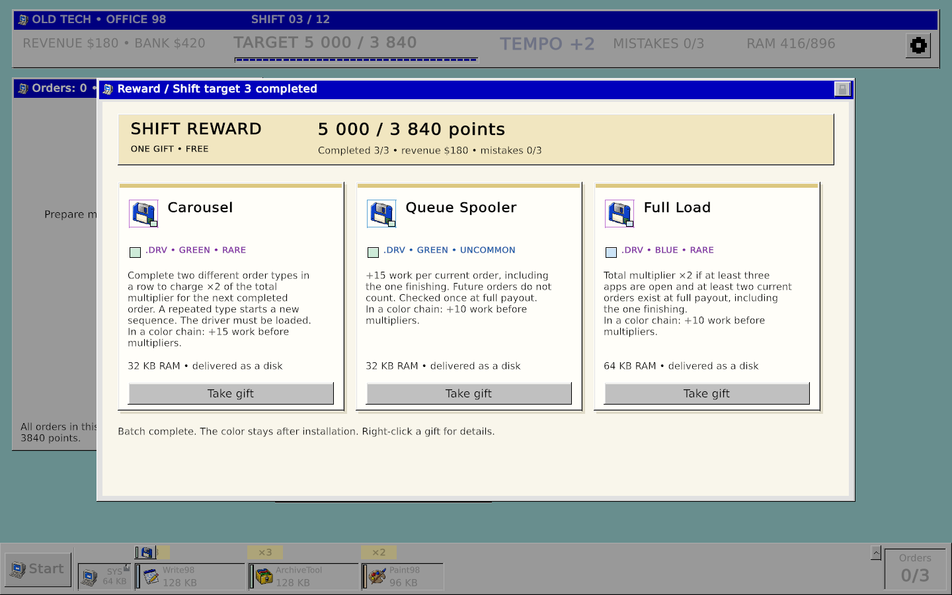952x595 pixels.
Task: Click the Orders window title icon
Action: coord(23,89)
